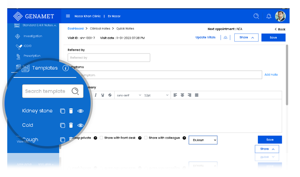
Task: Open the hamburger menu in header
Action: (x=68, y=16)
